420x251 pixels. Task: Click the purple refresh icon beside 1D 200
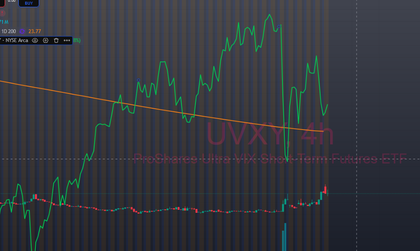pyautogui.click(x=22, y=31)
